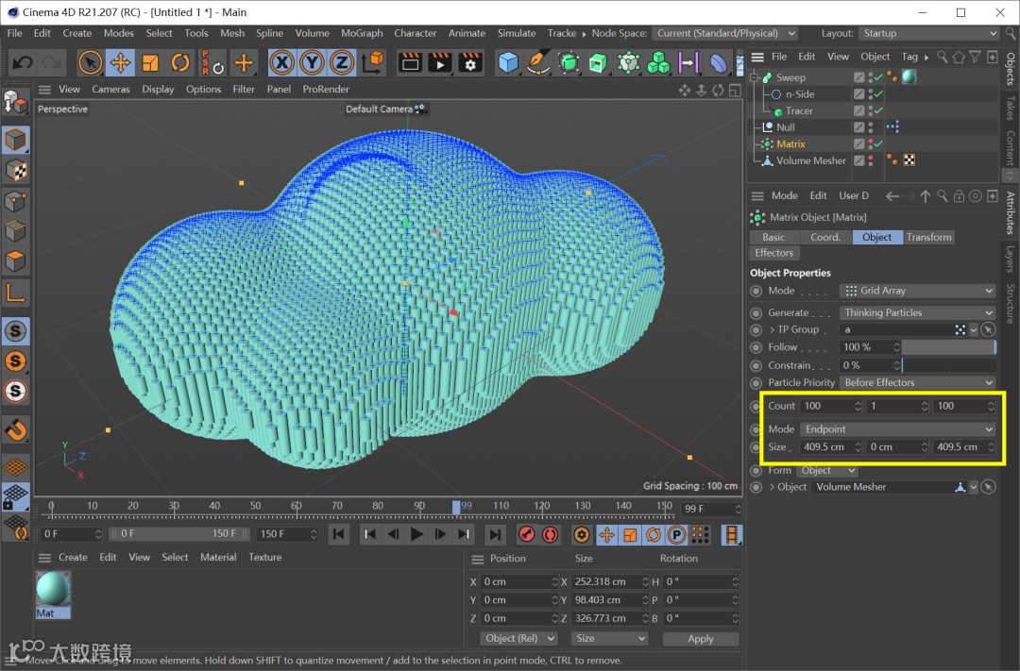Open the Effectors tab button
This screenshot has width=1020, height=671.
point(774,253)
